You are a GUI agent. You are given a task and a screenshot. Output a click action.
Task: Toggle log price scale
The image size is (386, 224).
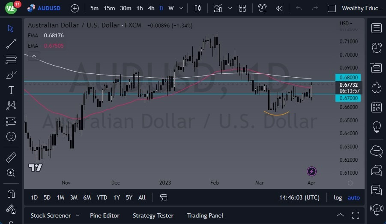(338, 197)
